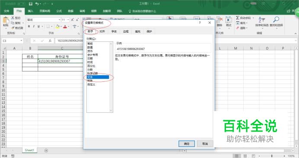The image size is (299, 158).
Task: Click the category list scrollbar down arrow
Action: [111, 111]
